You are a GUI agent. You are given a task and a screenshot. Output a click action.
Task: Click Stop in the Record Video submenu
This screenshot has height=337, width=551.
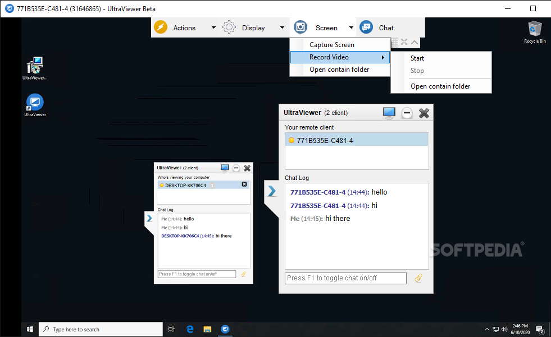(x=441, y=71)
